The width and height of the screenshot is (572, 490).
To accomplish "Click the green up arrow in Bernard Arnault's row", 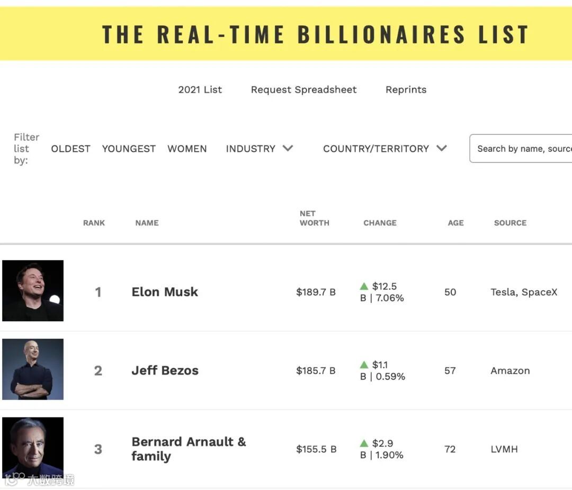I will (364, 443).
